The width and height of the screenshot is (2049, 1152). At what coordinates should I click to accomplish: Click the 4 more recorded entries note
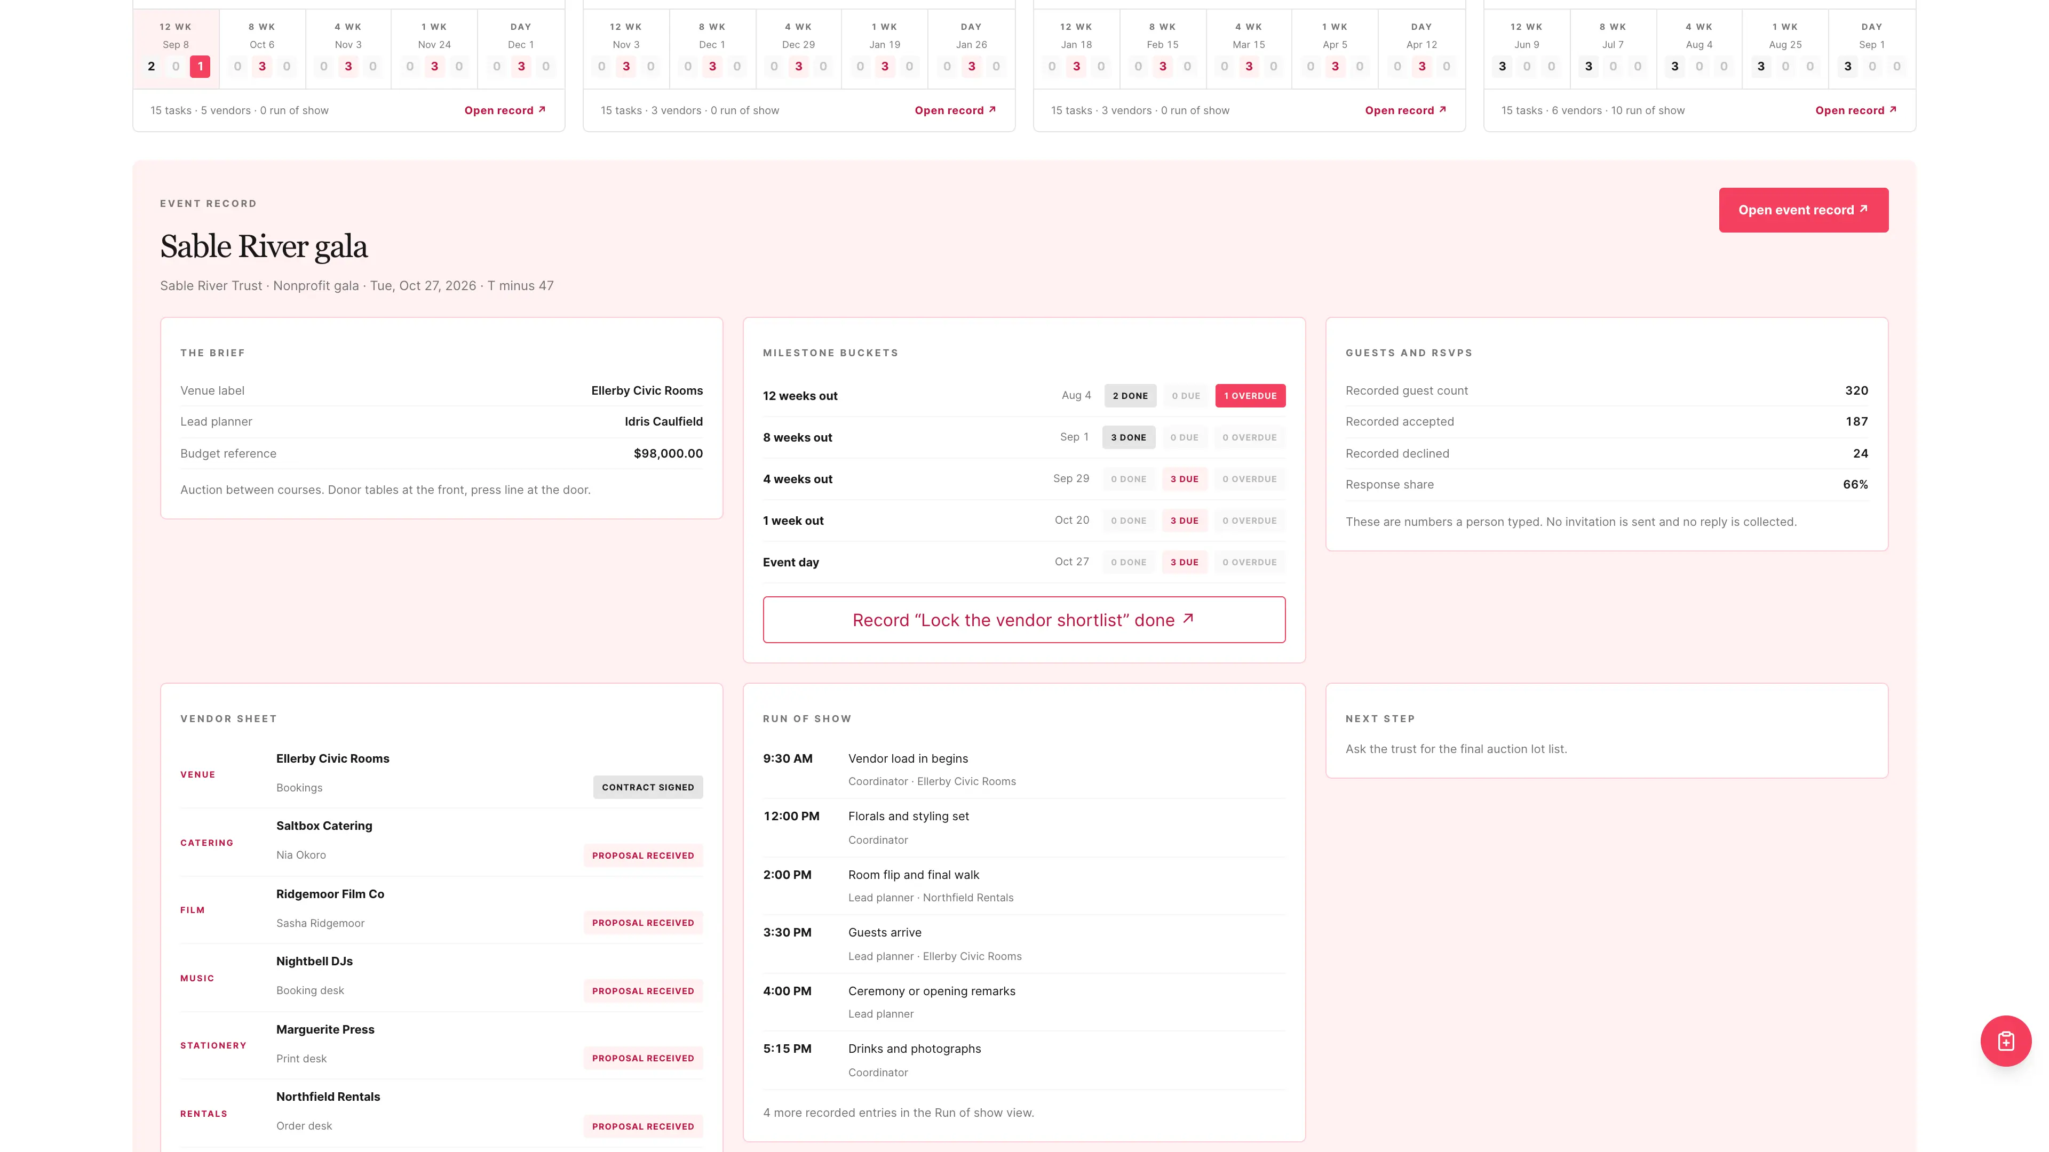click(x=898, y=1113)
